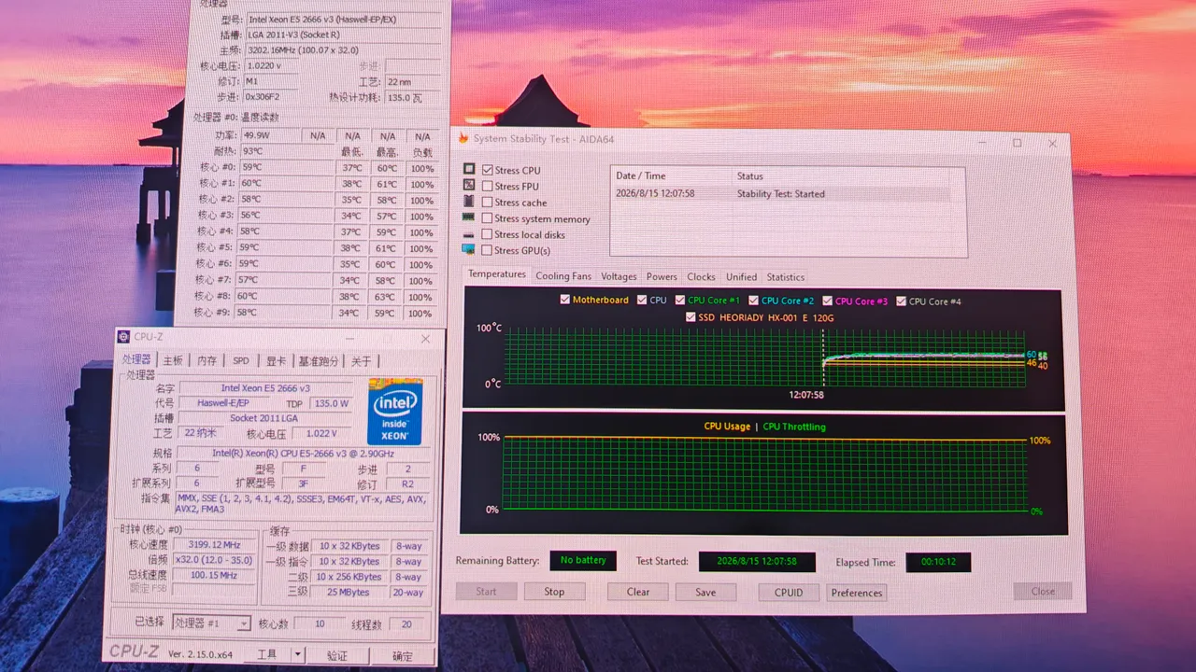
Task: Uncheck CPU Core #4 graph legend checkbox
Action: click(901, 301)
